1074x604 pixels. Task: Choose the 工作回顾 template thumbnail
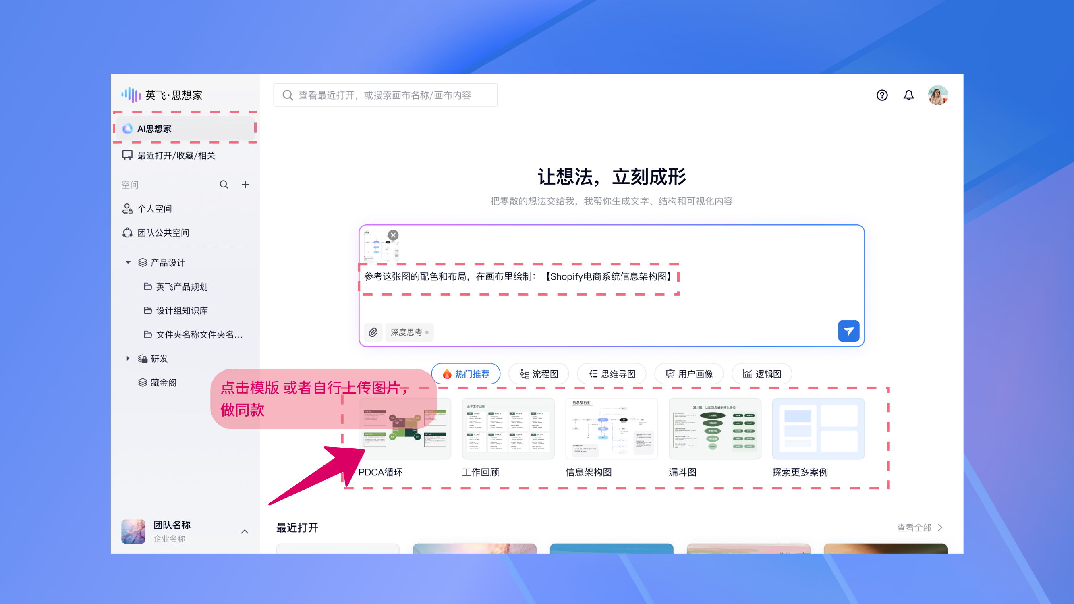pyautogui.click(x=508, y=428)
